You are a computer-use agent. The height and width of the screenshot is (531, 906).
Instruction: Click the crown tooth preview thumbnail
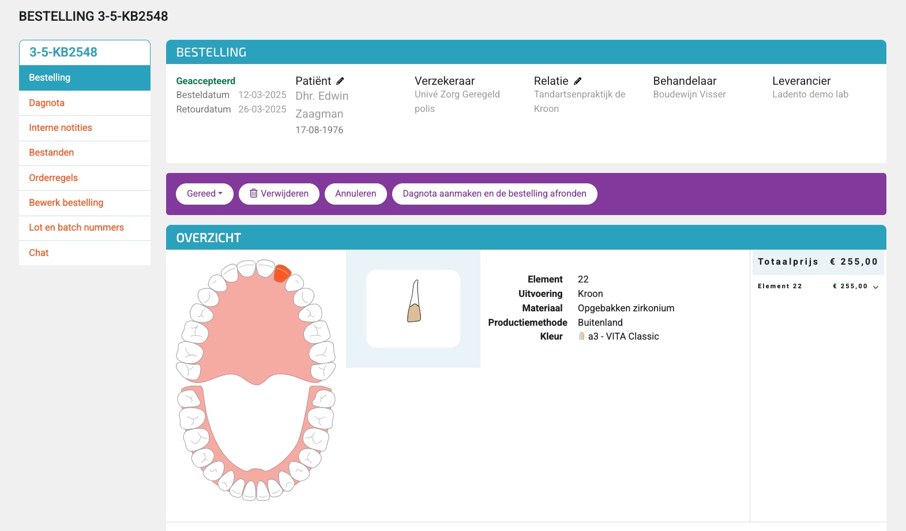[x=413, y=308]
